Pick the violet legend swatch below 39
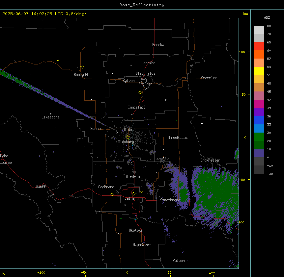Image resolution: width=284 pixels, height=277 pixels. (x=259, y=112)
